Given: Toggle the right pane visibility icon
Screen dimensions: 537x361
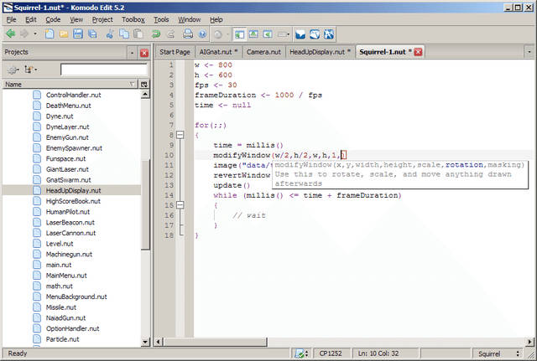Looking at the screenshot, I should point(267,34).
